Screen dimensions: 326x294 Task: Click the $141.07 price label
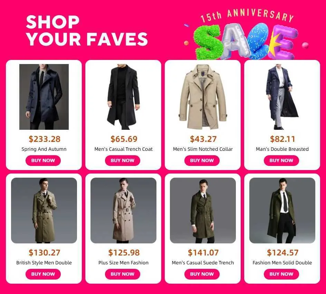(x=203, y=253)
